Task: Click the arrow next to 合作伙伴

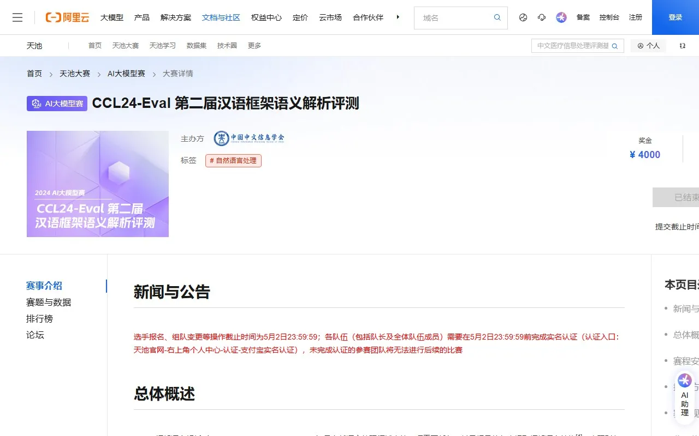Action: click(x=398, y=17)
